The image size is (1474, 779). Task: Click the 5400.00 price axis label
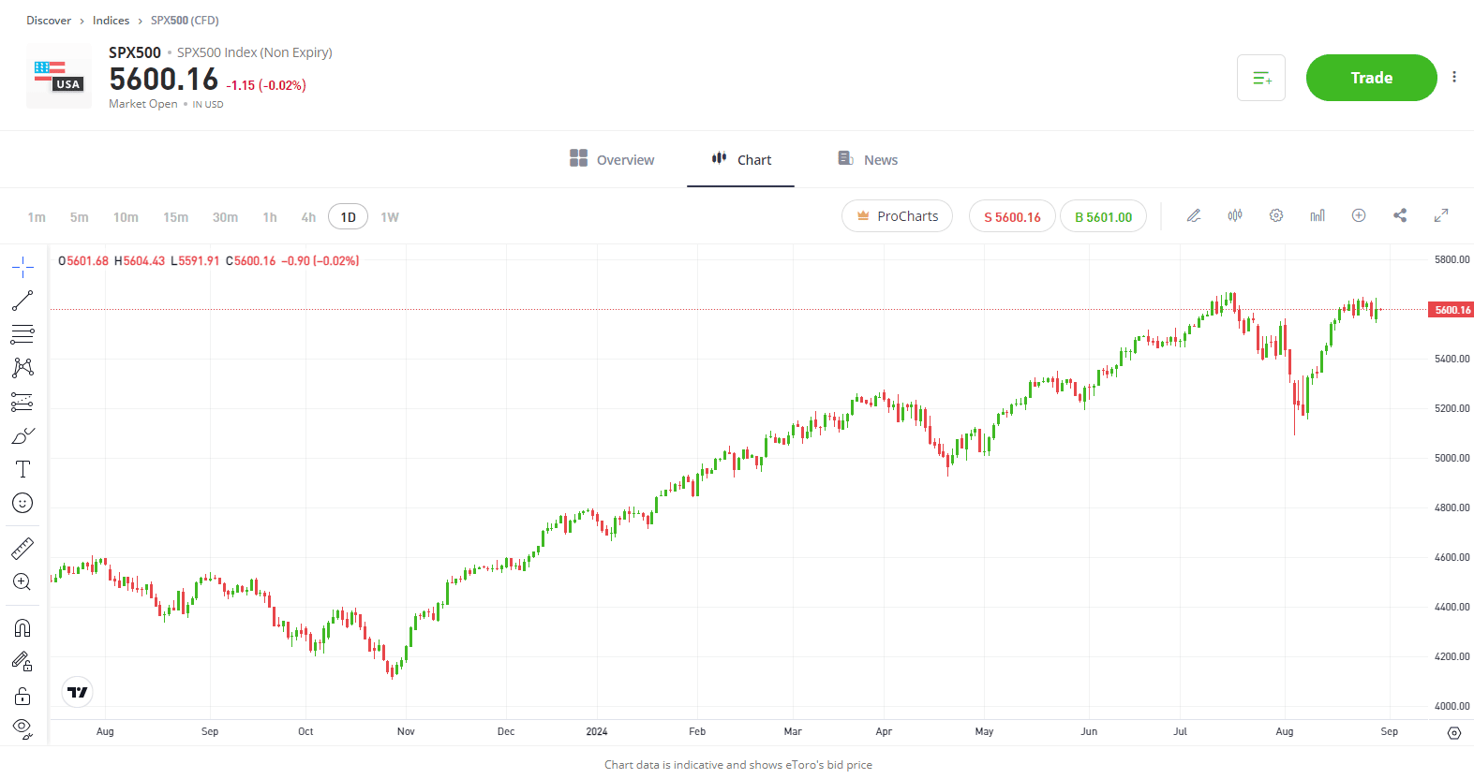1452,359
